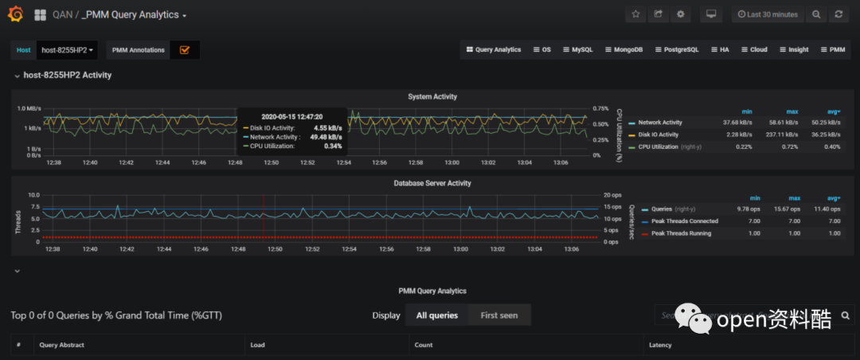Click the share dashboard icon
The height and width of the screenshot is (360, 860).
(x=659, y=14)
